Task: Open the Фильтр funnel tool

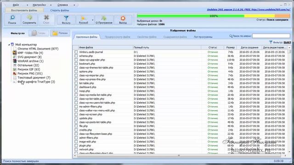Action: click(66, 18)
